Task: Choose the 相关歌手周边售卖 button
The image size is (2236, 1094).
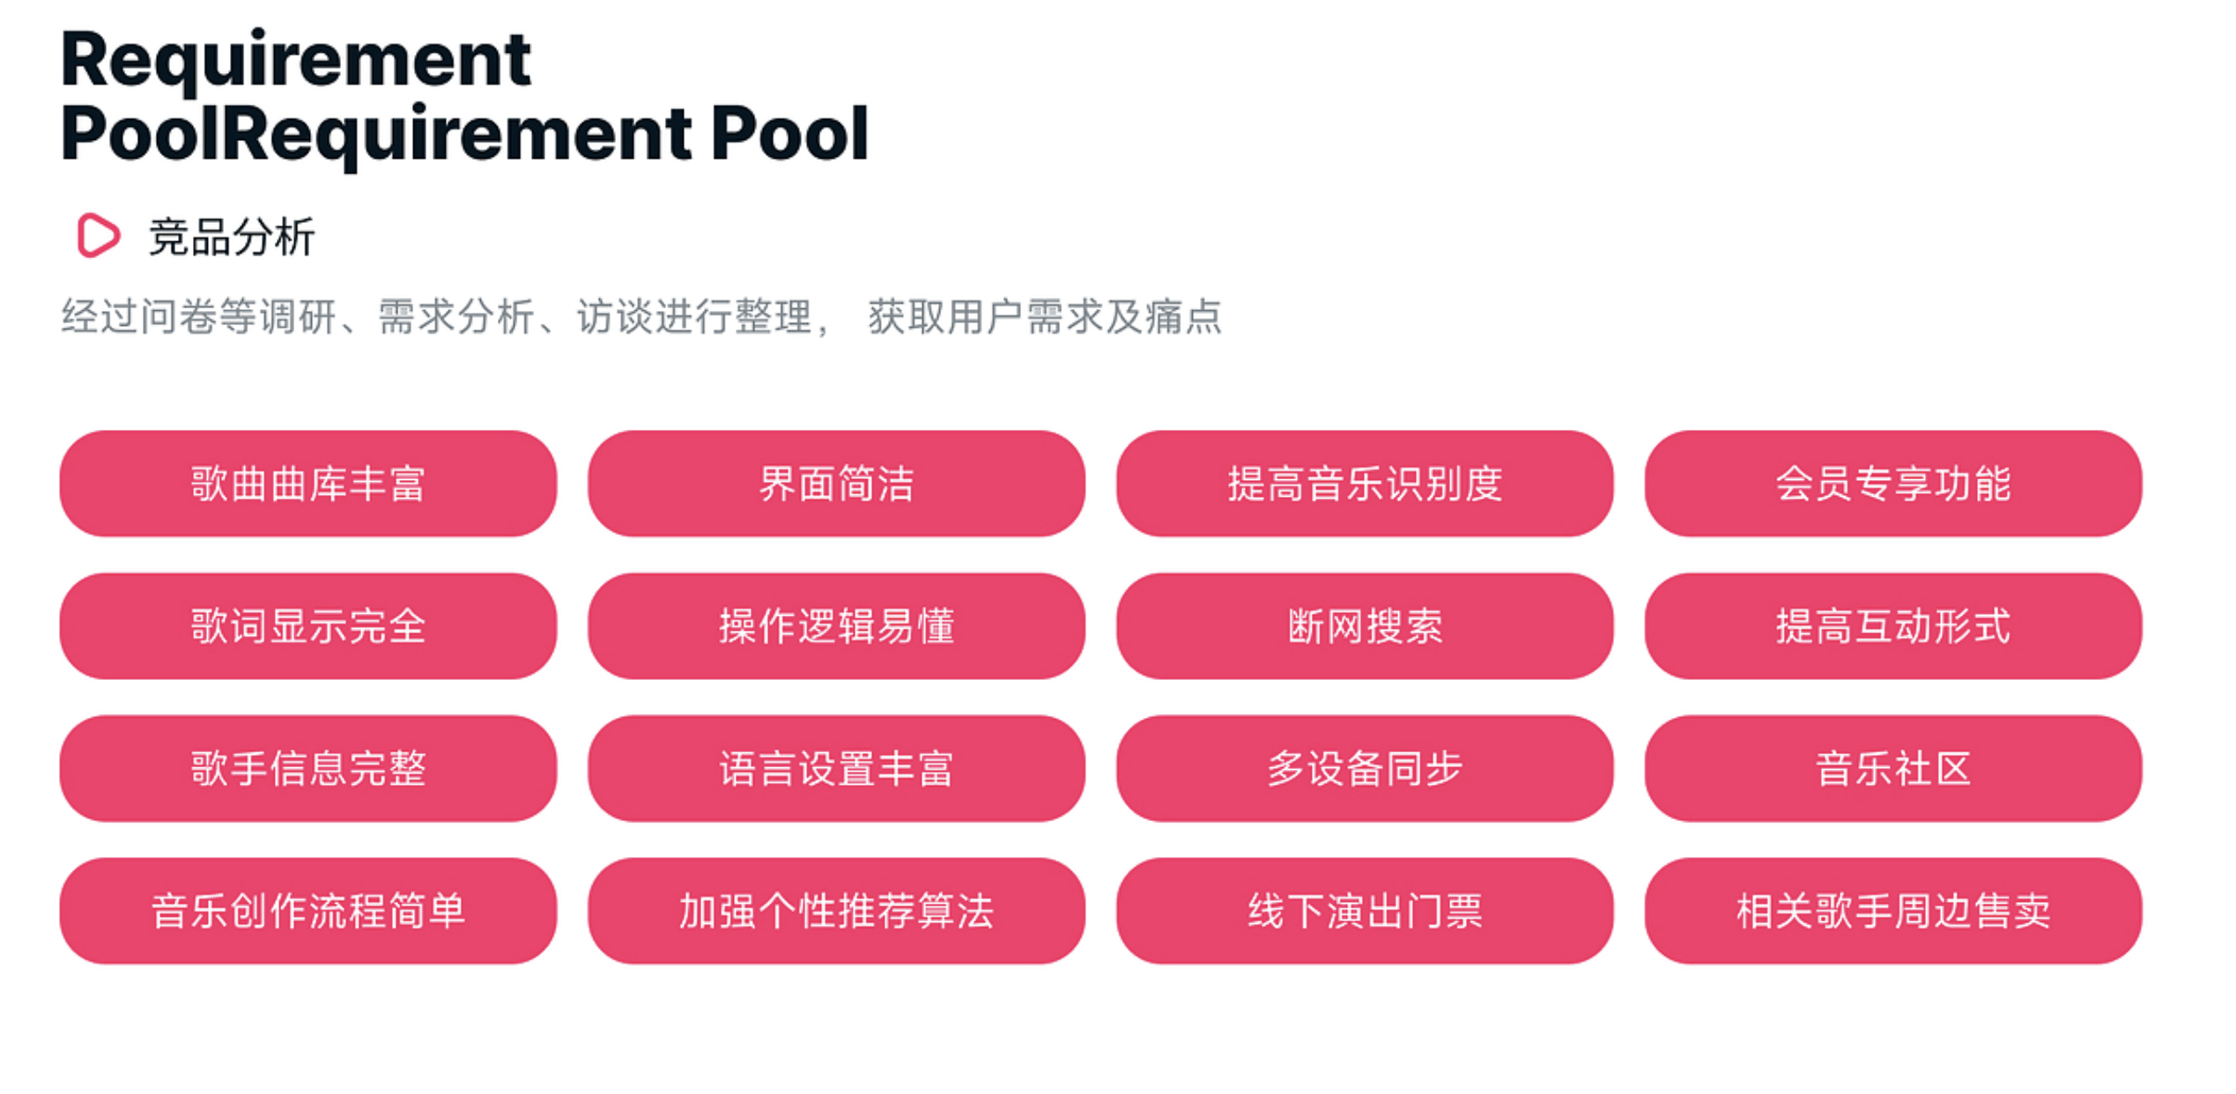Action: tap(1892, 911)
